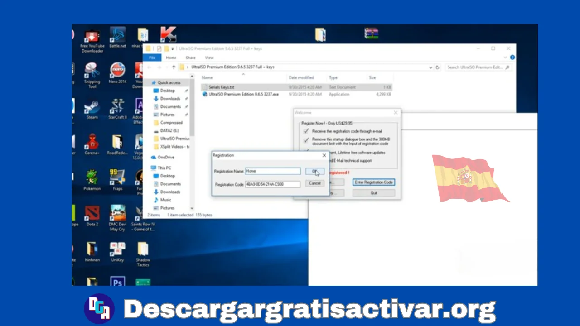Go up one folder level in Explorer
Image resolution: width=580 pixels, height=326 pixels.
point(174,67)
